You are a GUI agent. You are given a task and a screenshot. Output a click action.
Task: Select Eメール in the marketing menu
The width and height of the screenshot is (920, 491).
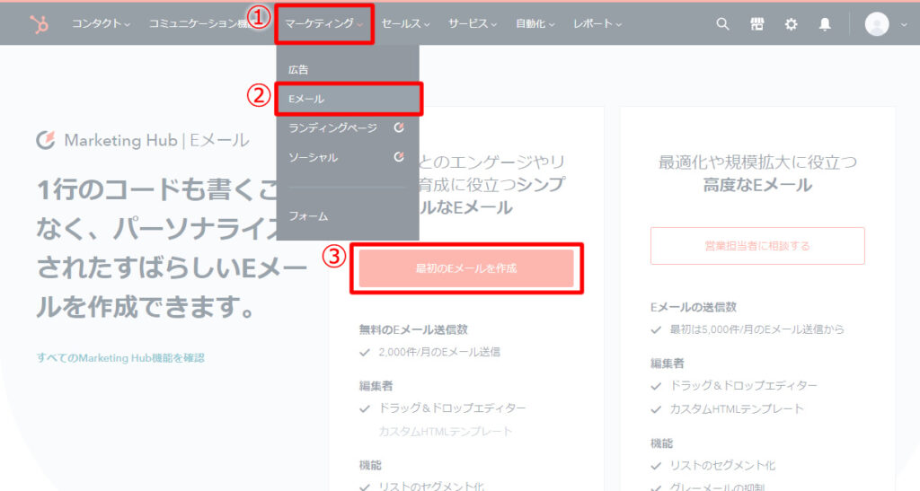(349, 99)
